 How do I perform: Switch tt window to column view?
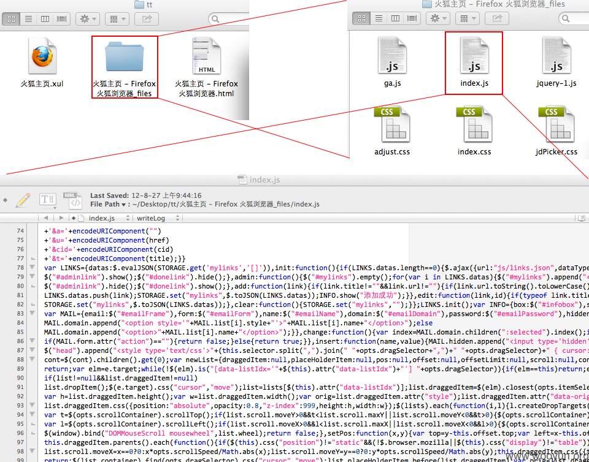[x=45, y=18]
